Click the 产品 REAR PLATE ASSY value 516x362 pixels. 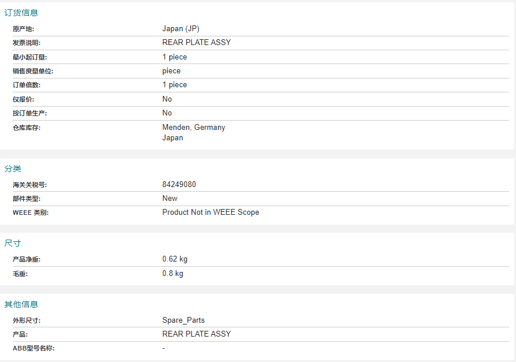[x=197, y=334]
